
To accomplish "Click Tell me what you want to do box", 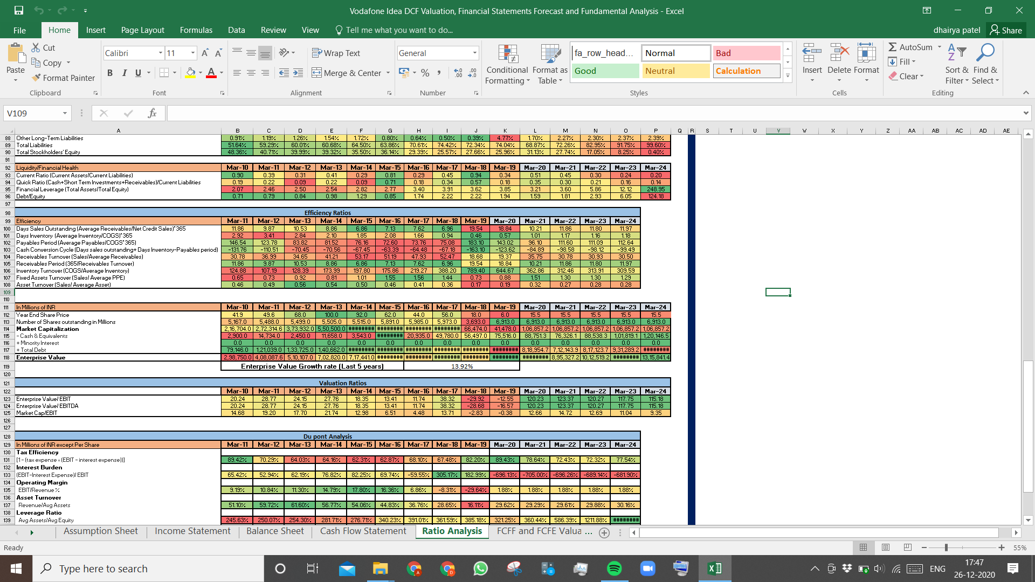I will pos(394,30).
